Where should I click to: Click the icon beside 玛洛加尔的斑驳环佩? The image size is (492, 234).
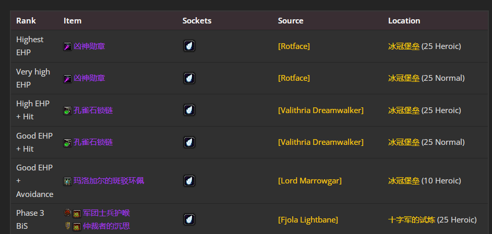[67, 181]
